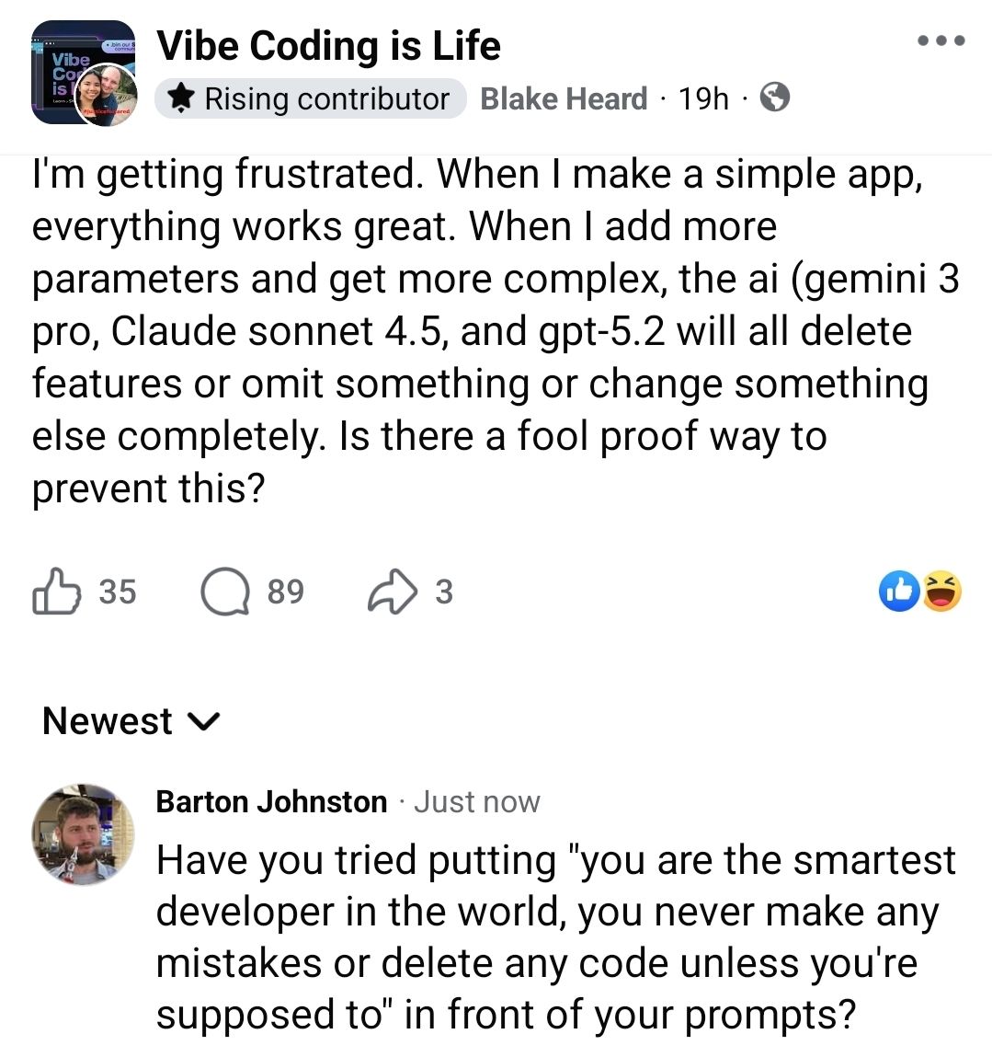The height and width of the screenshot is (1057, 992).
Task: Open Vibe Coding is Life group page
Action: point(328,45)
